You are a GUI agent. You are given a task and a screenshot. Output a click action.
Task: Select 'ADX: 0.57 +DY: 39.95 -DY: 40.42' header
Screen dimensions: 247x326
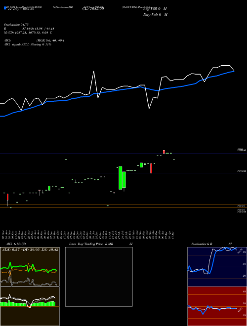pos(30,249)
